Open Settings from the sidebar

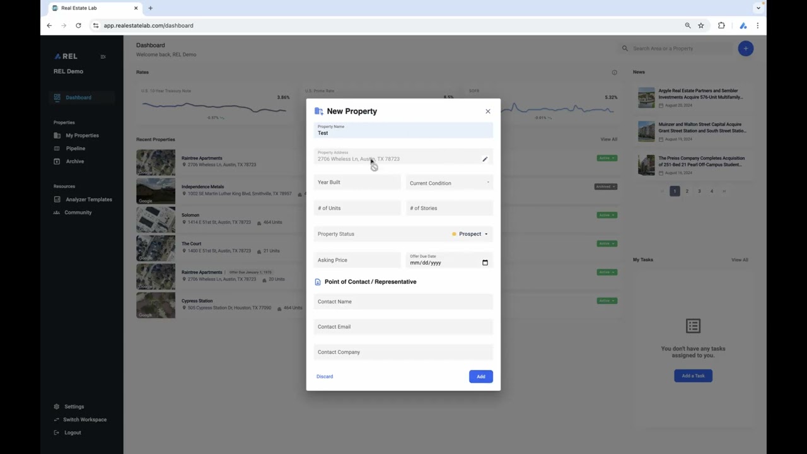click(74, 407)
